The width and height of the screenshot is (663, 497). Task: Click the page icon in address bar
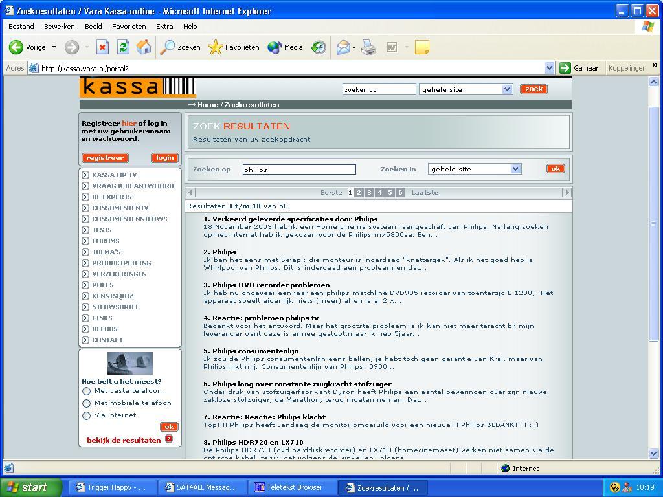34,68
